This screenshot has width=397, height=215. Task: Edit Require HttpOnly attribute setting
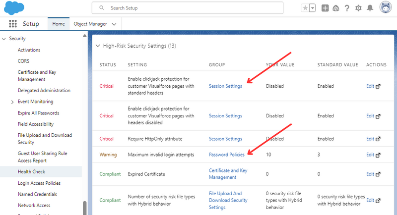370,139
